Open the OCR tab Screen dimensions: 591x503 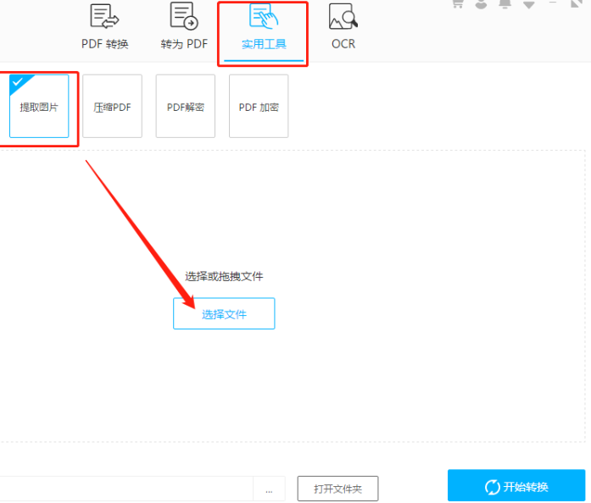(x=343, y=28)
